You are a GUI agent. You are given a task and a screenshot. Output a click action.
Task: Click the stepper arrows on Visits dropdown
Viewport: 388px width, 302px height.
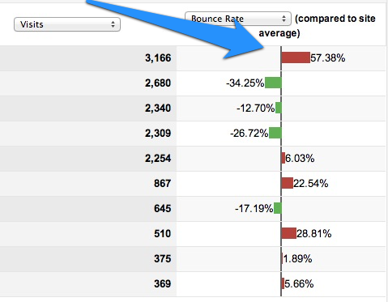tap(113, 24)
